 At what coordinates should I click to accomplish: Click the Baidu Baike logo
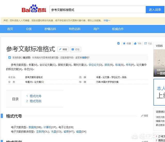(34, 10)
